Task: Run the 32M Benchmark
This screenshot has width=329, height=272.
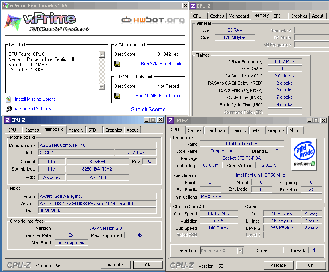Action: [x=161, y=64]
